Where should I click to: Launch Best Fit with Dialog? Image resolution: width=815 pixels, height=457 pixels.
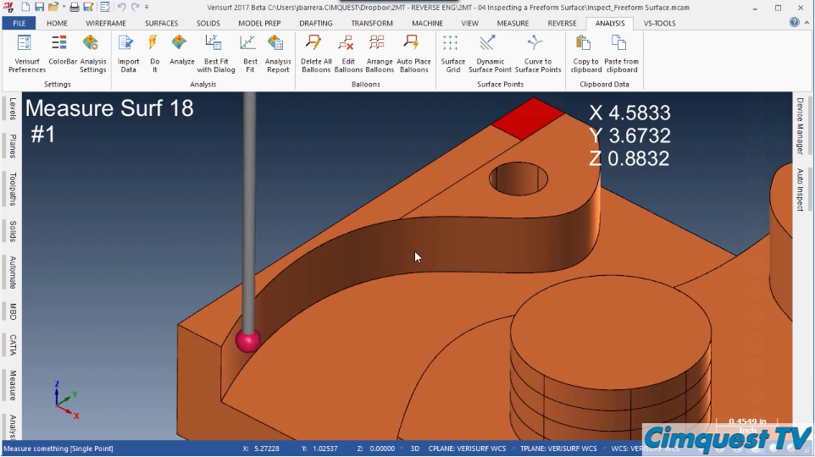(216, 53)
